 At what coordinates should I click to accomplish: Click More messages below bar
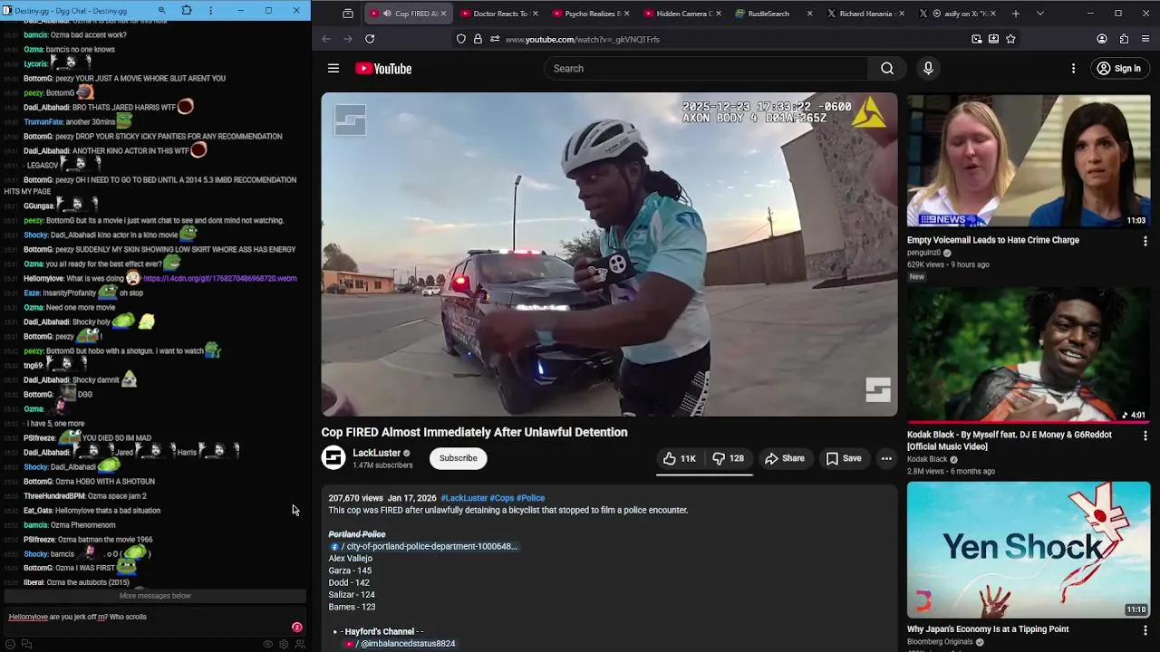[x=155, y=596]
